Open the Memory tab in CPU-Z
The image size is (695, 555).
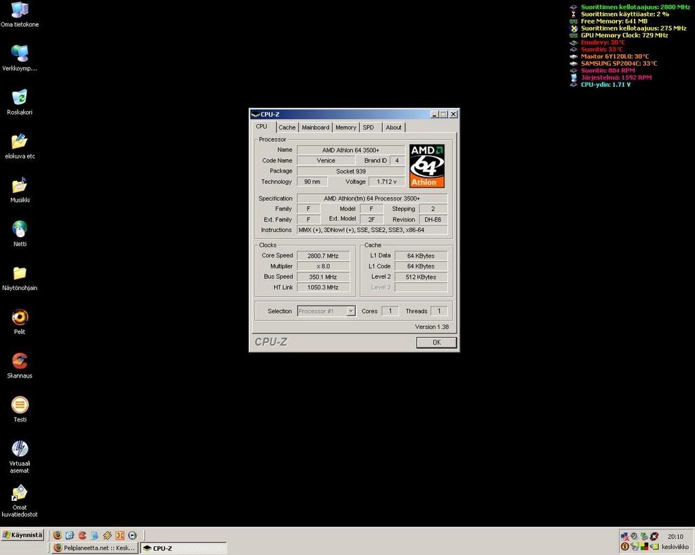tap(345, 127)
